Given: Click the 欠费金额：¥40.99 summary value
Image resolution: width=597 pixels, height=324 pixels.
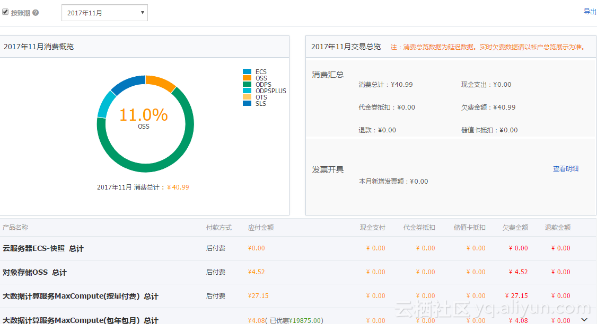Looking at the screenshot, I should point(488,107).
